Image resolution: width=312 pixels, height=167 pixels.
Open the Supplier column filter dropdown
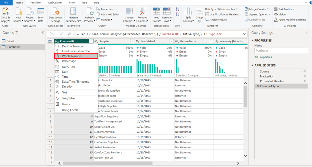pyautogui.click(x=132, y=41)
